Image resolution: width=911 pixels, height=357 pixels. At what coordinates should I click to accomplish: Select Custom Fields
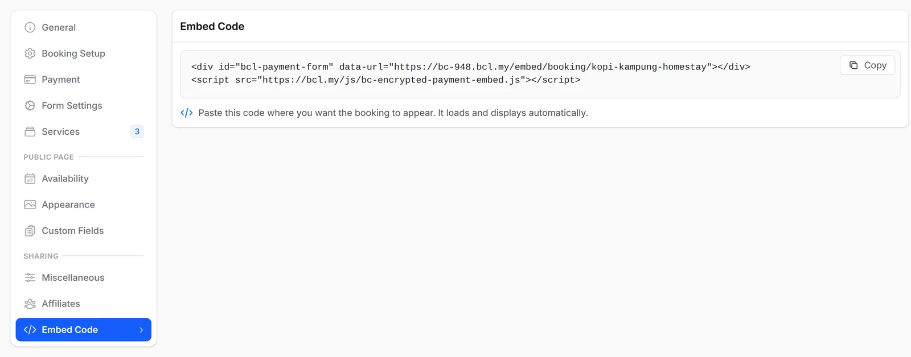[84, 231]
